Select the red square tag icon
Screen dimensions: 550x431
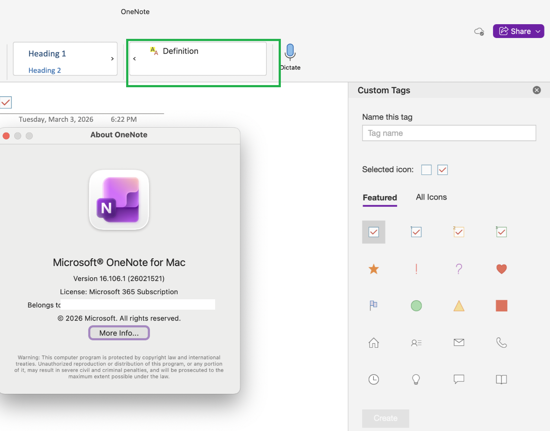501,306
